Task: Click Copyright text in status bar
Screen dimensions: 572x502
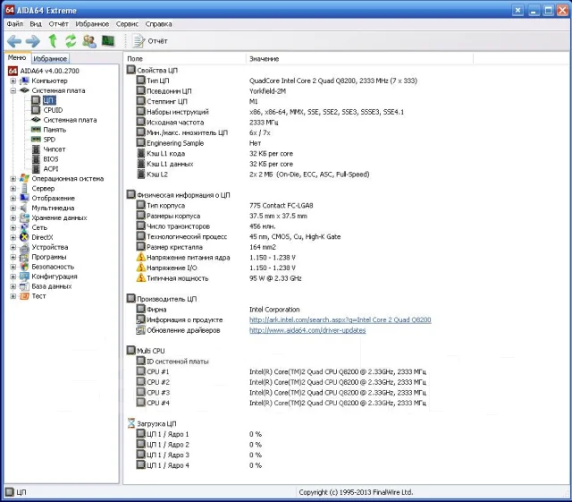Action: (x=356, y=492)
